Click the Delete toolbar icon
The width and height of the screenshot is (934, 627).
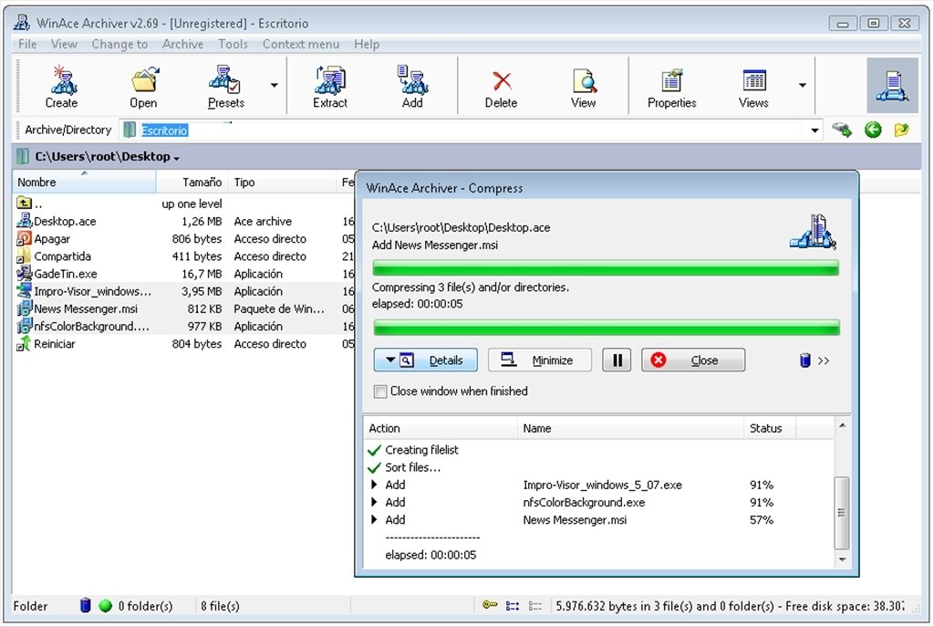coord(502,81)
